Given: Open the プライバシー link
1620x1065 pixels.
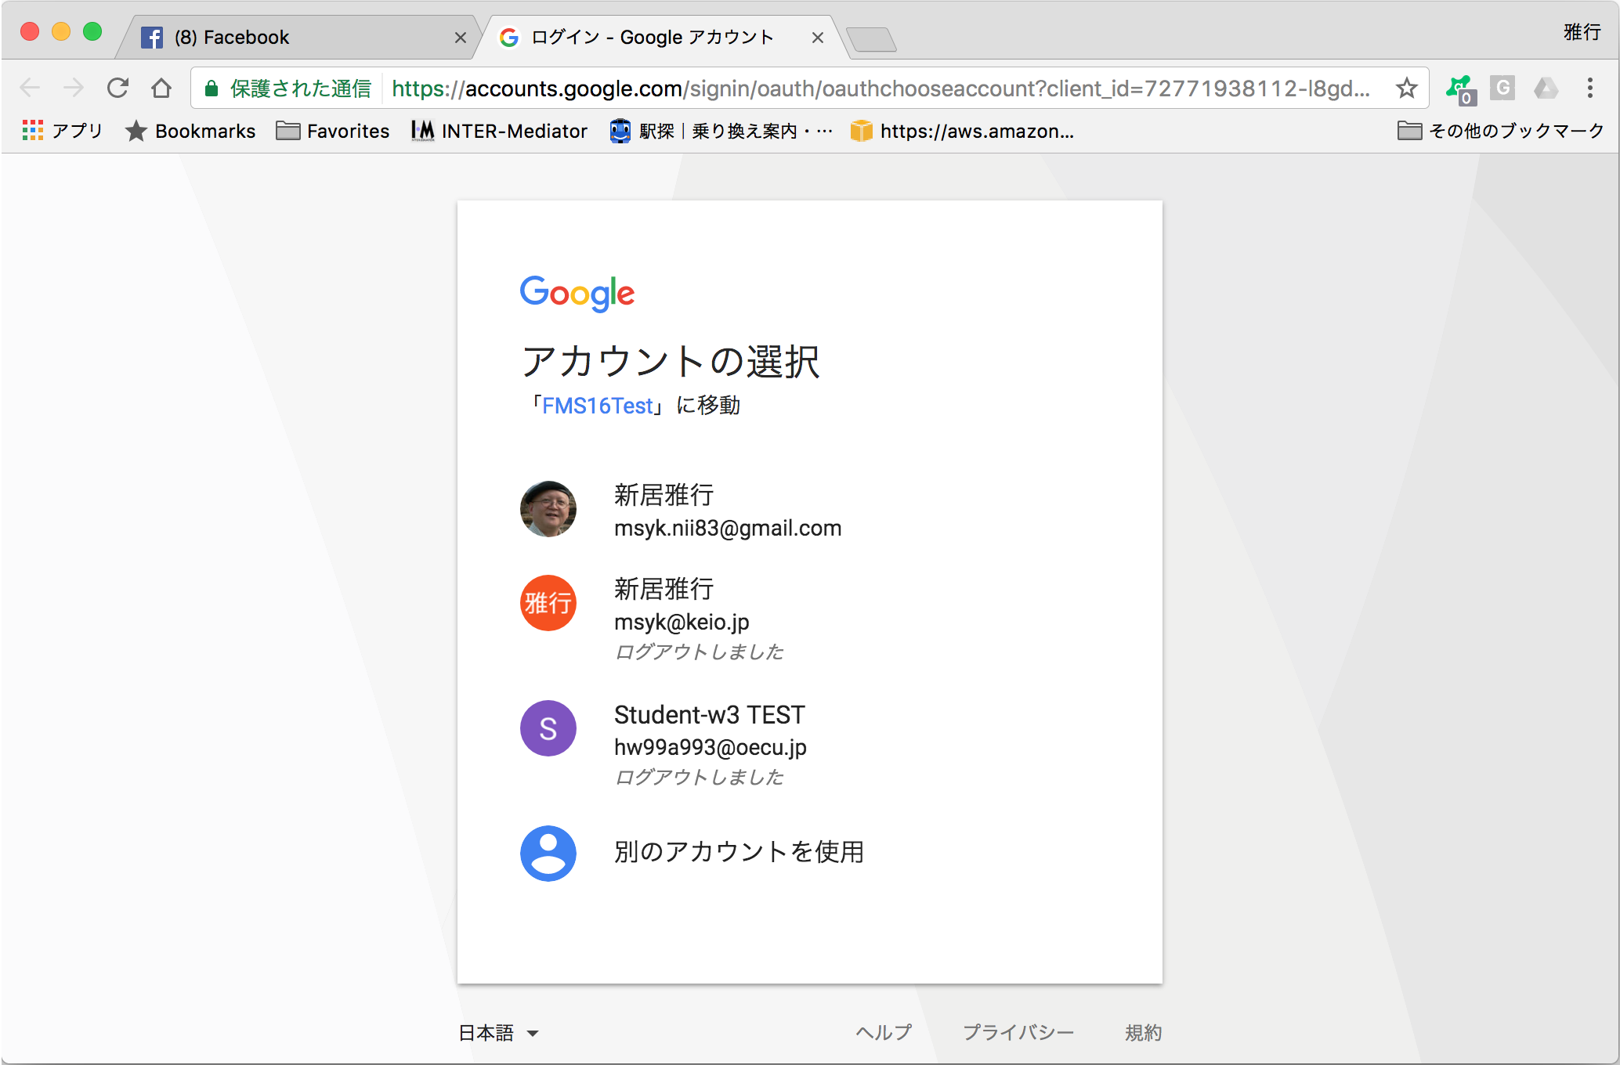Looking at the screenshot, I should pos(1018,1033).
